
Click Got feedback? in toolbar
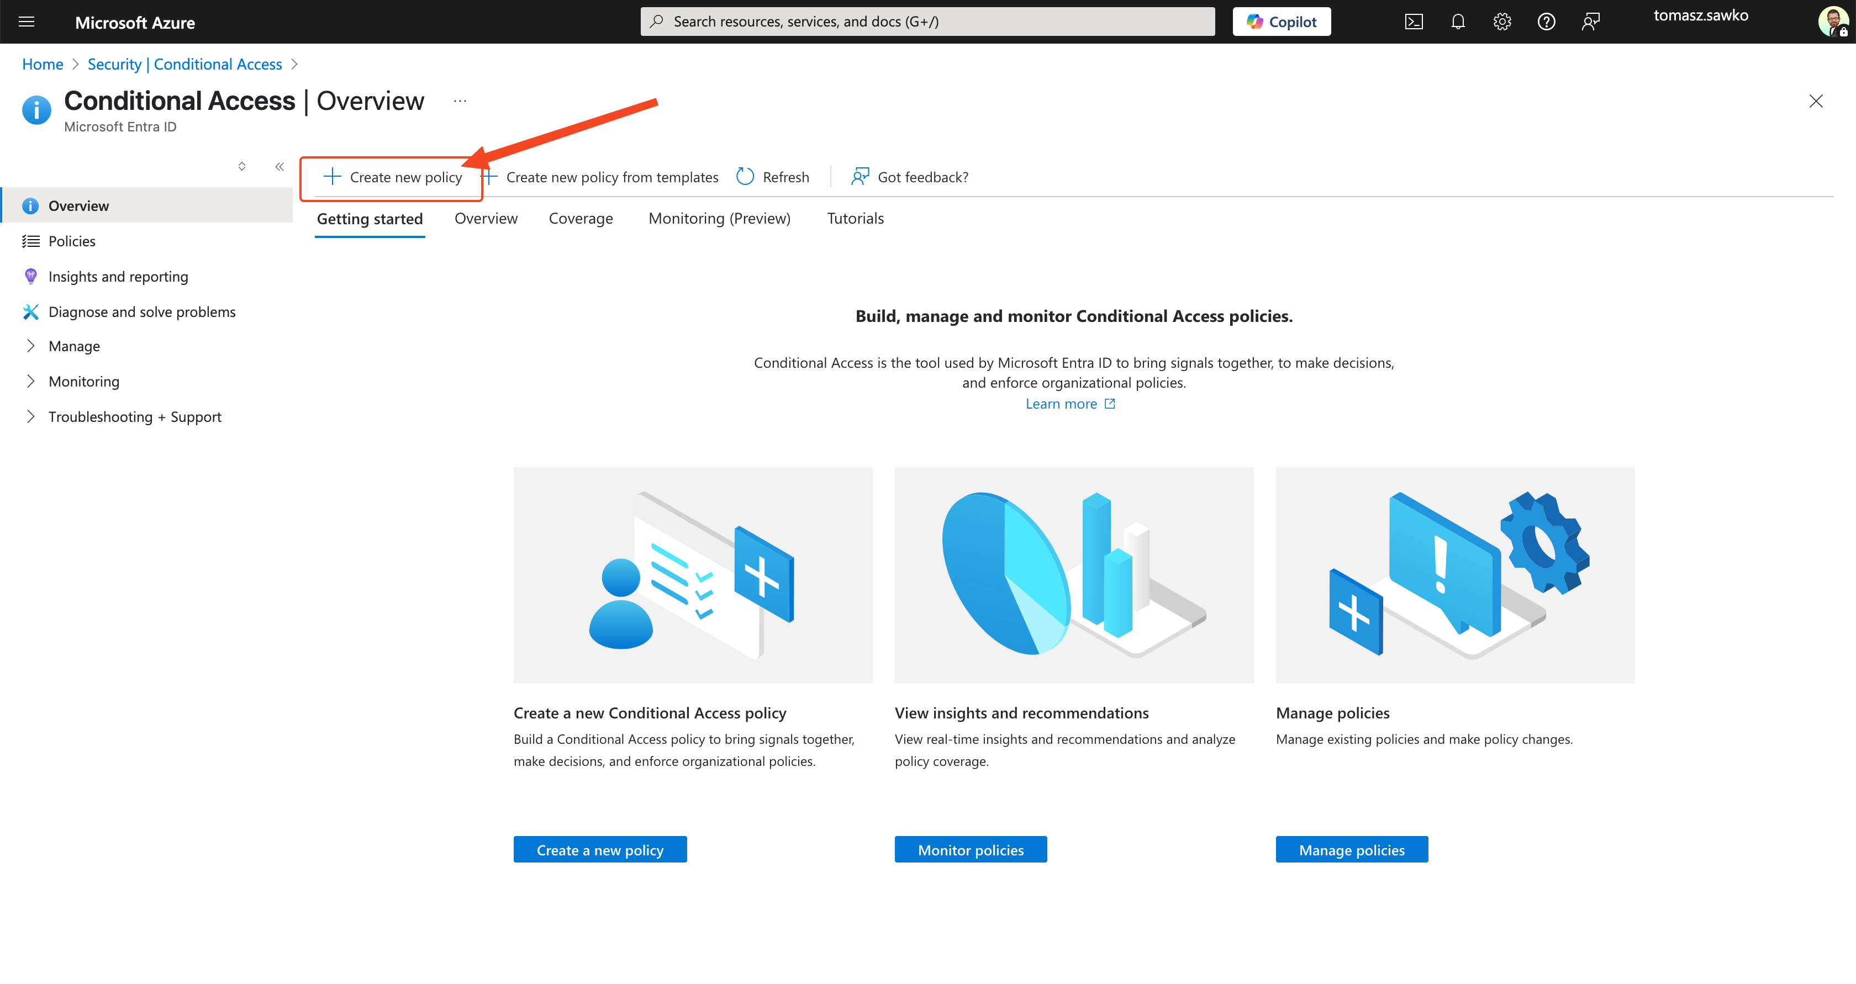909,177
